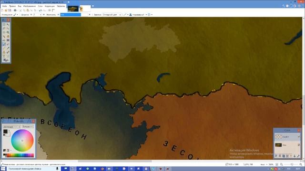This screenshot has width=305, height=171.
Task: Select the Move Selection tool
Action: (8, 28)
